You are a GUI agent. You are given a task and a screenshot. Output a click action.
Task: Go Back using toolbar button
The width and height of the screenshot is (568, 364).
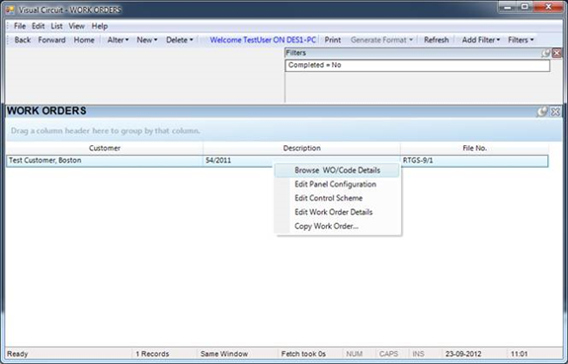23,39
